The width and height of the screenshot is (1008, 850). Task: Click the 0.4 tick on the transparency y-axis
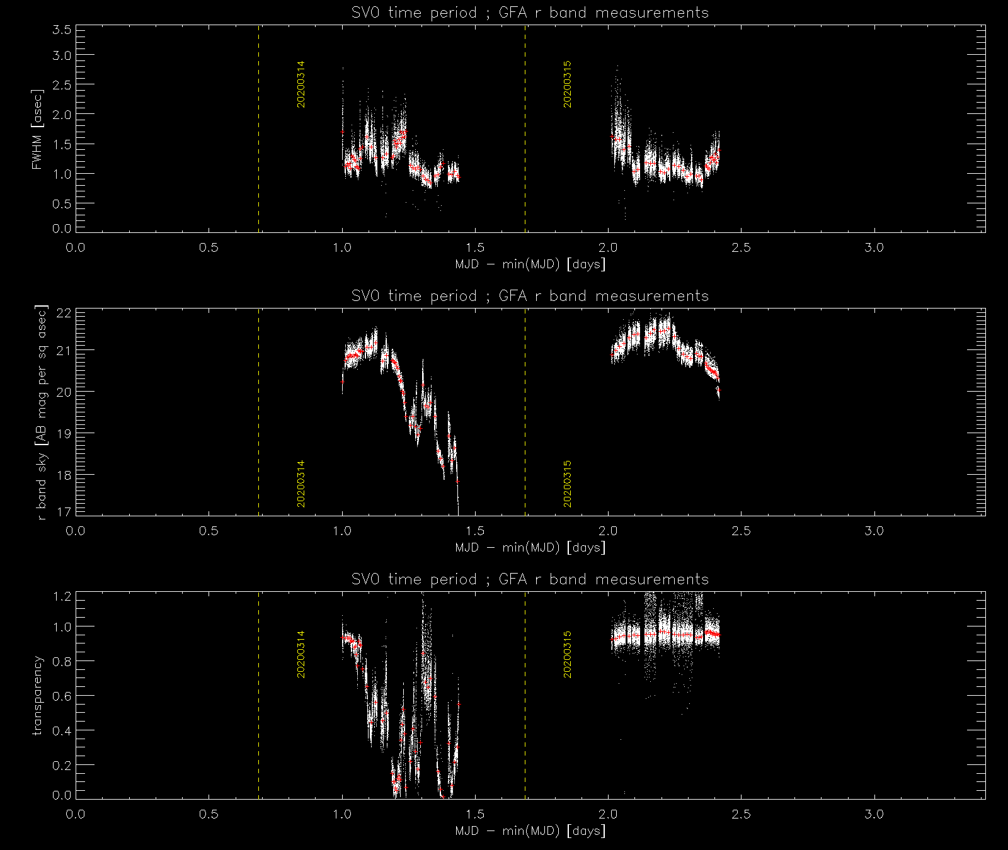(62, 730)
